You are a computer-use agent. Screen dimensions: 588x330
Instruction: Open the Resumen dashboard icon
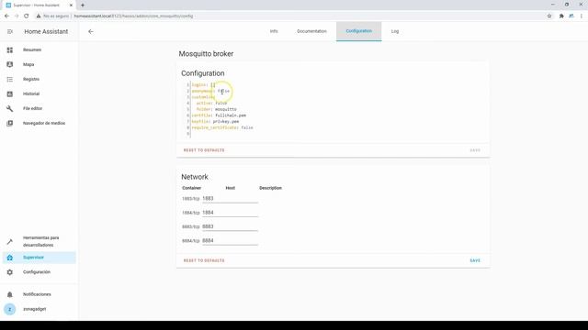pyautogui.click(x=10, y=49)
